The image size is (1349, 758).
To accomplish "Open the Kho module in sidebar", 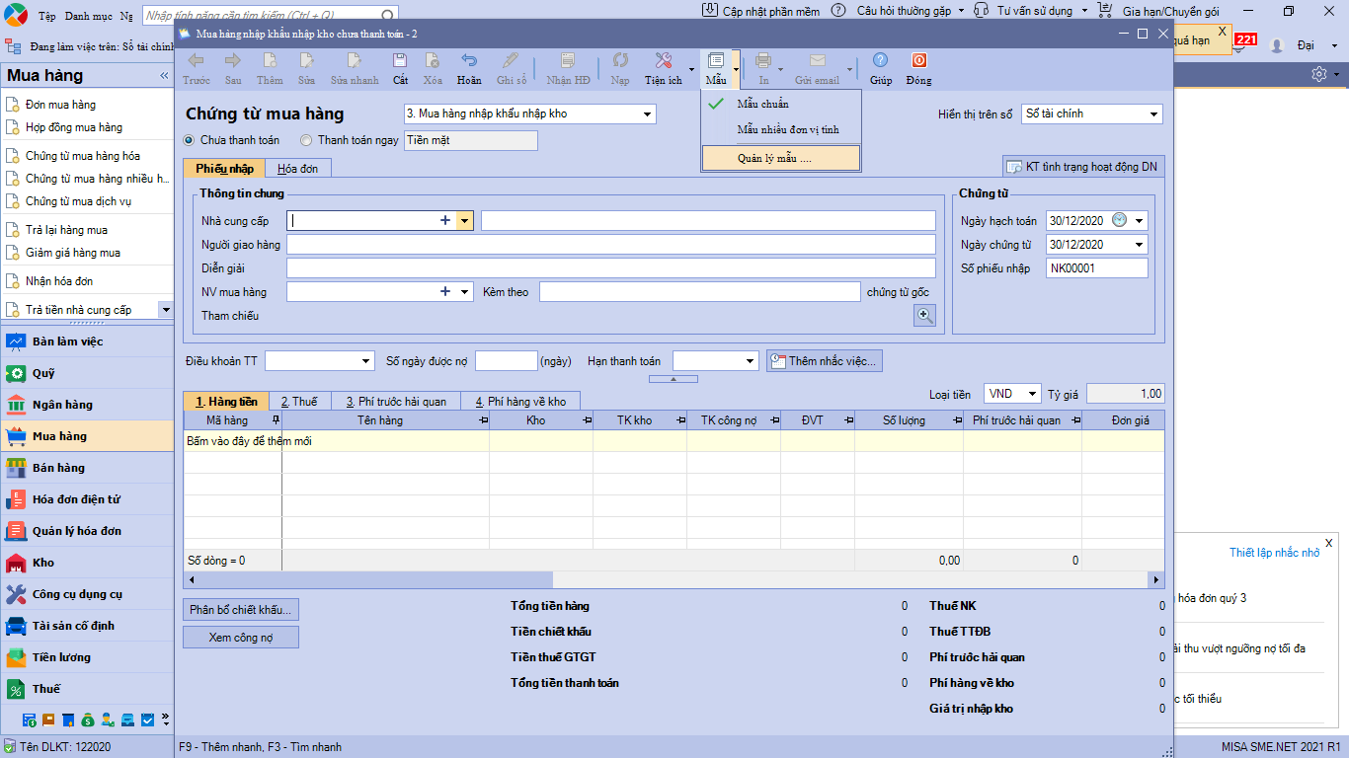I will click(87, 563).
